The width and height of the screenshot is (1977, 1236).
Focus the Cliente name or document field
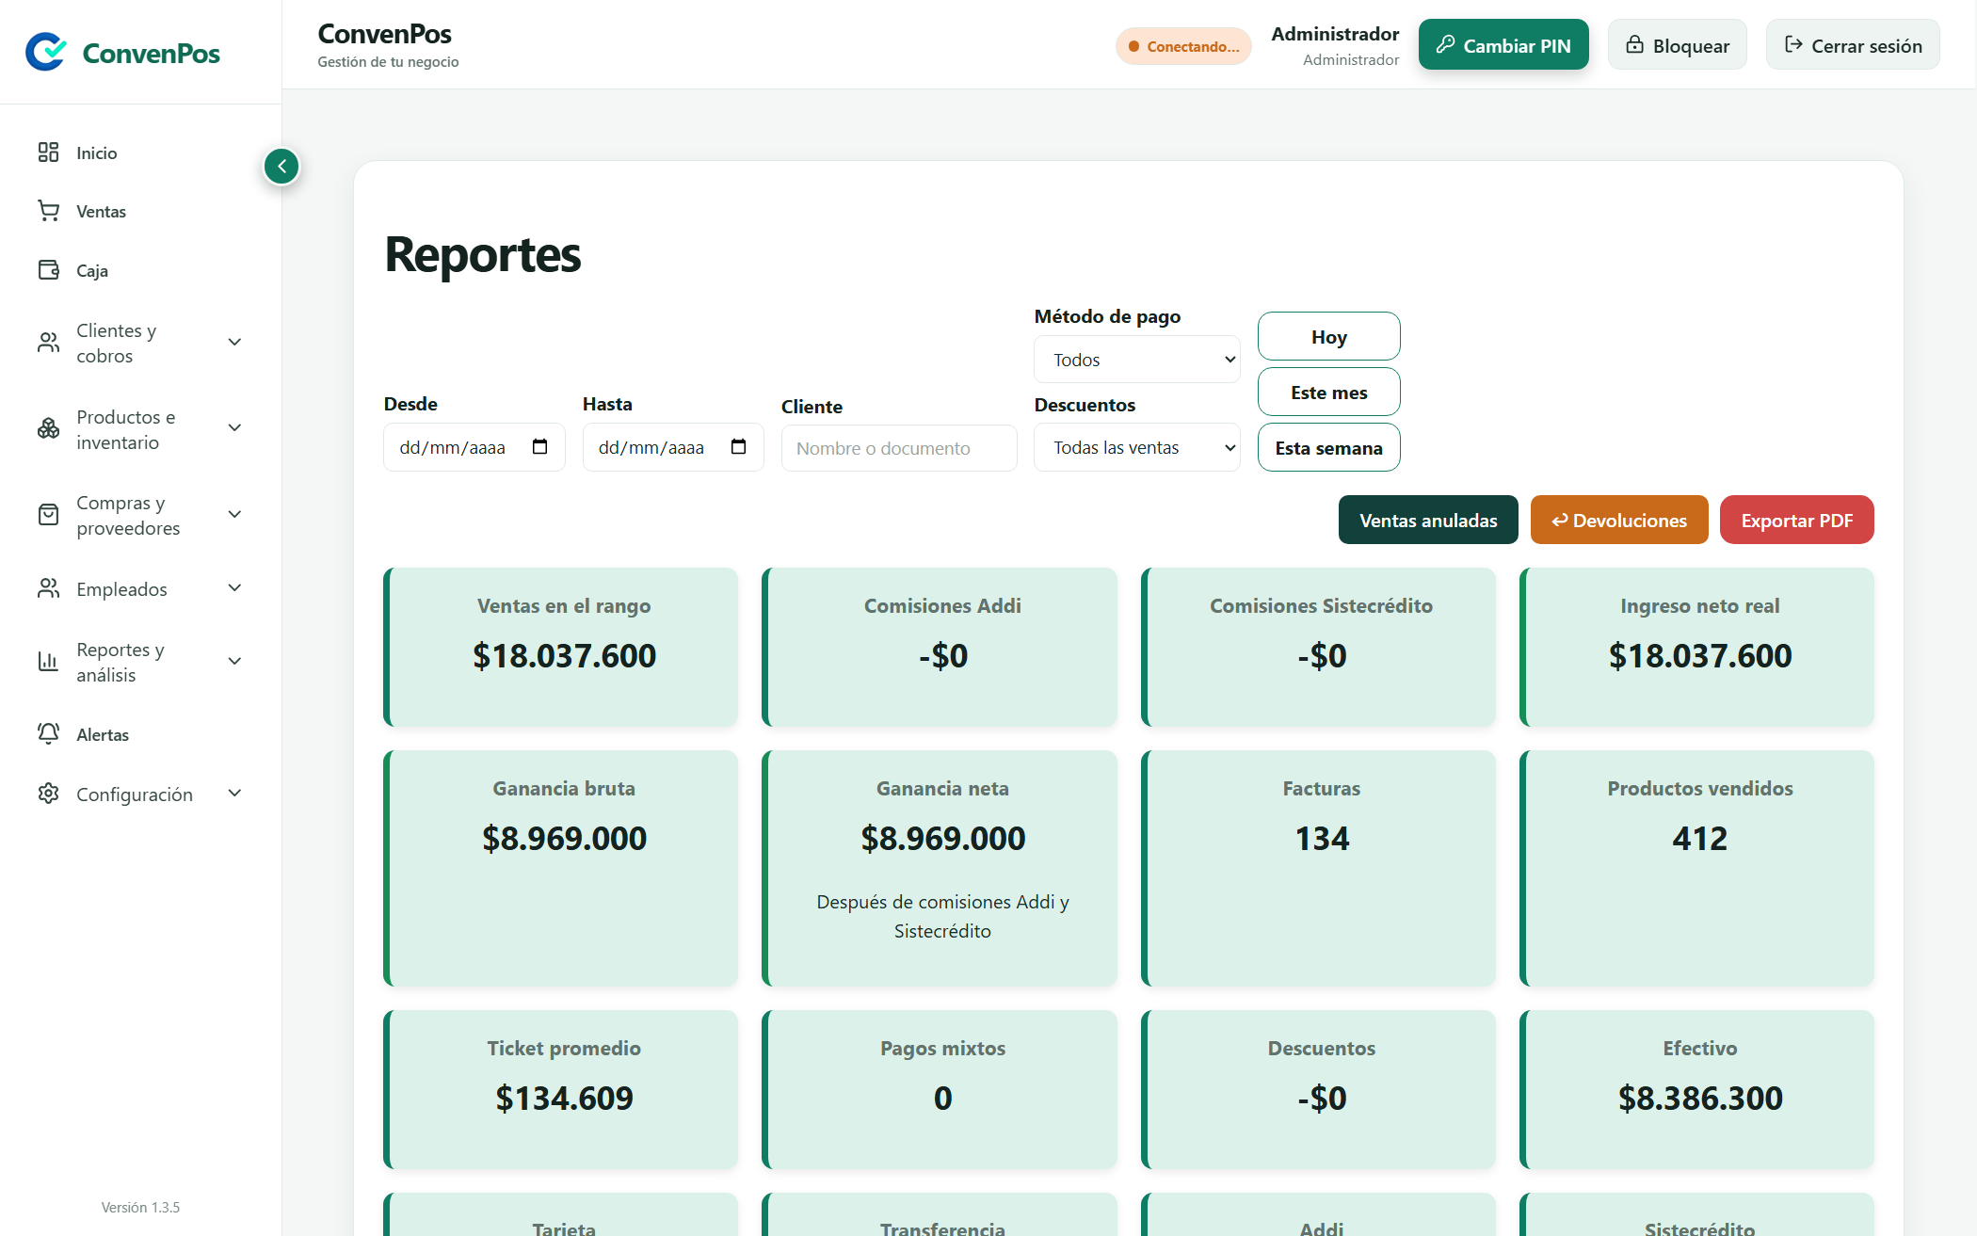click(899, 448)
